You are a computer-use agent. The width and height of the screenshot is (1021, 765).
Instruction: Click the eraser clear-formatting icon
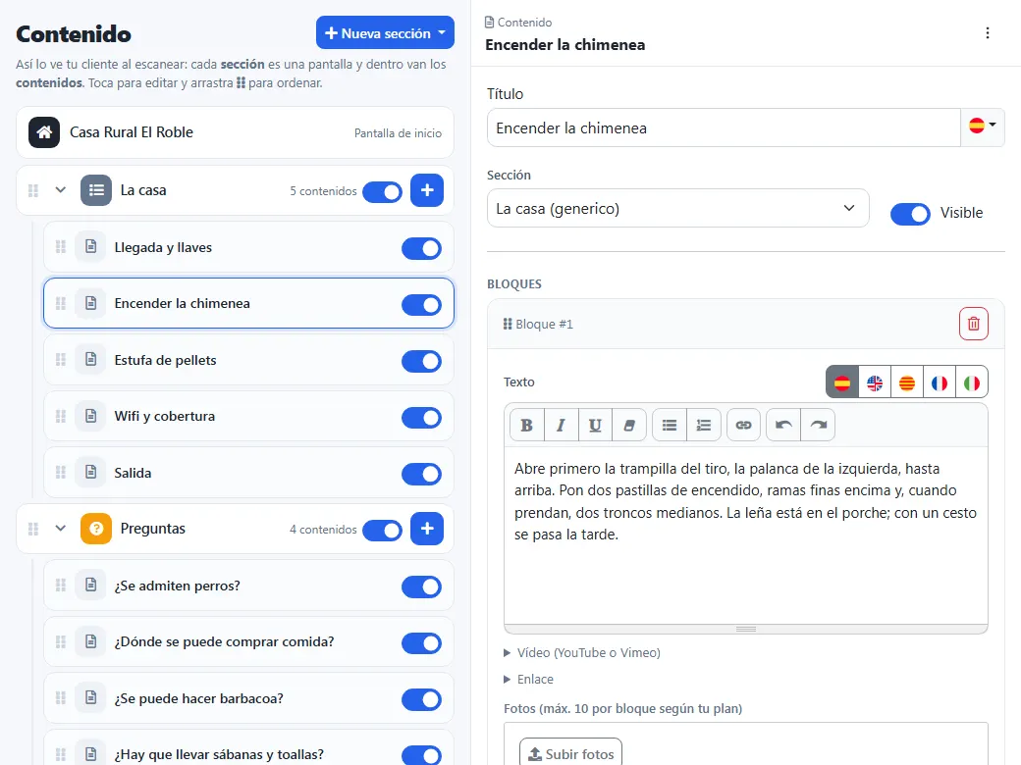coord(629,426)
